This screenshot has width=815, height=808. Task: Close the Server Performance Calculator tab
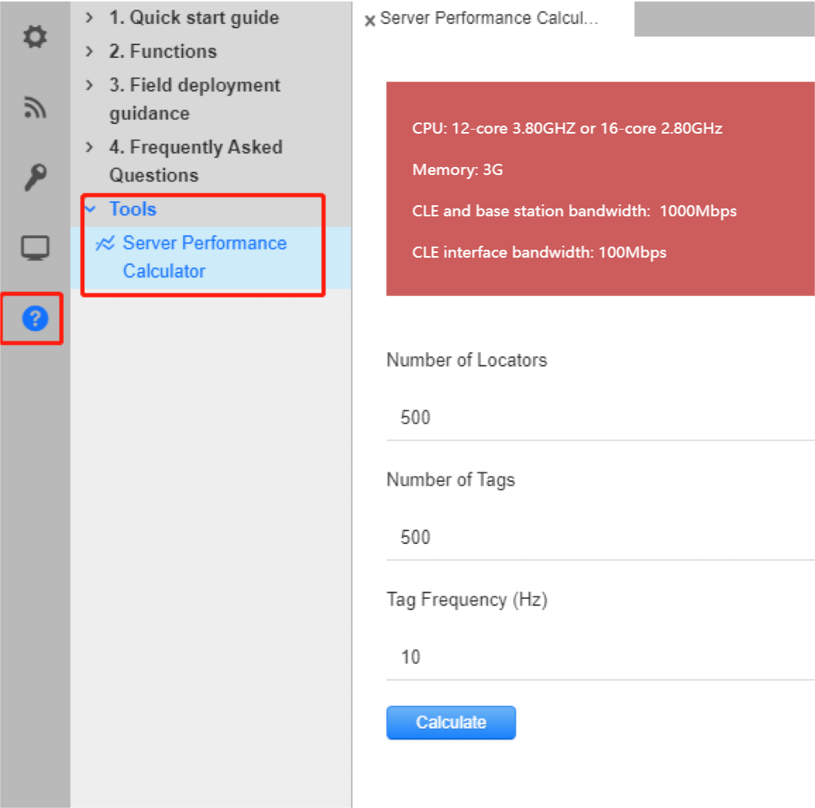(369, 21)
